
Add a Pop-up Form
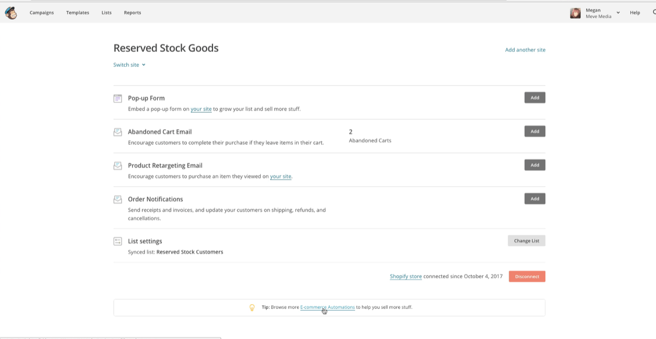pyautogui.click(x=535, y=98)
